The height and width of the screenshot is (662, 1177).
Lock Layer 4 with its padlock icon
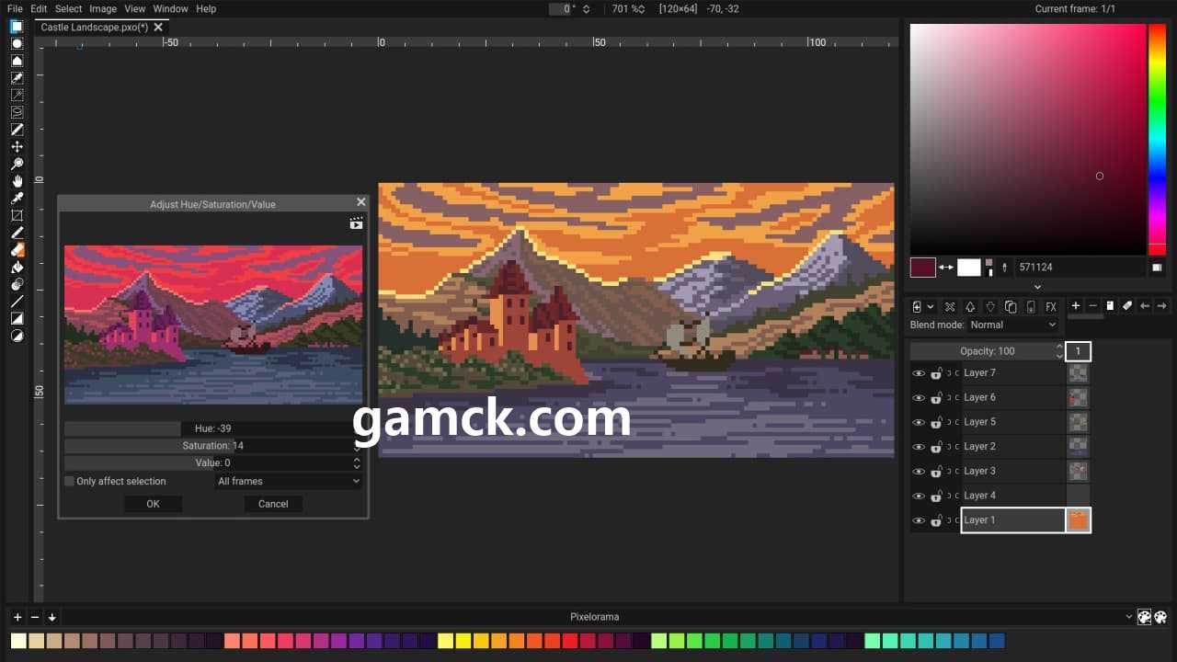(936, 496)
